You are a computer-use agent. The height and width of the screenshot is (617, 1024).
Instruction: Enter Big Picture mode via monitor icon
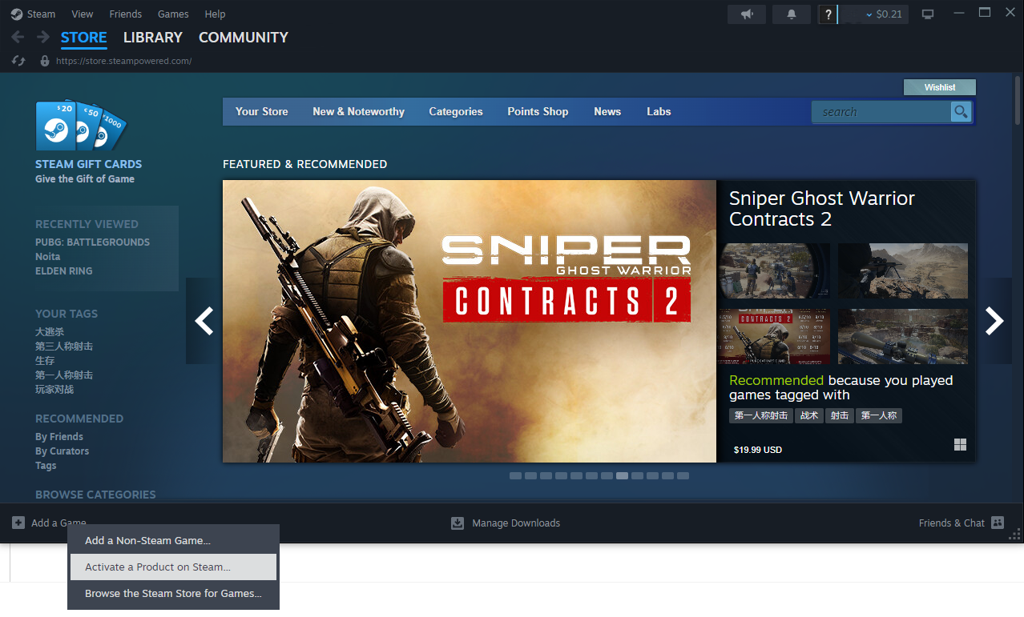(x=928, y=14)
